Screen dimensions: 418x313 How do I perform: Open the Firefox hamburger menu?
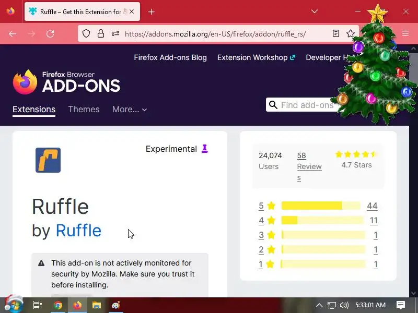click(405, 33)
